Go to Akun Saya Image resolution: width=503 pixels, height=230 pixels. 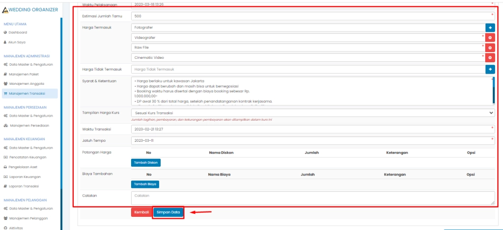[18, 42]
